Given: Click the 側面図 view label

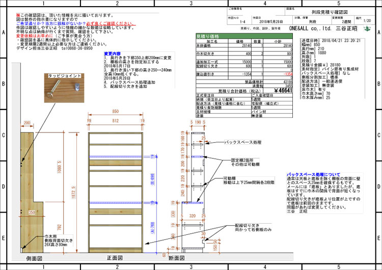Looking at the screenshot, I should click(x=34, y=259).
